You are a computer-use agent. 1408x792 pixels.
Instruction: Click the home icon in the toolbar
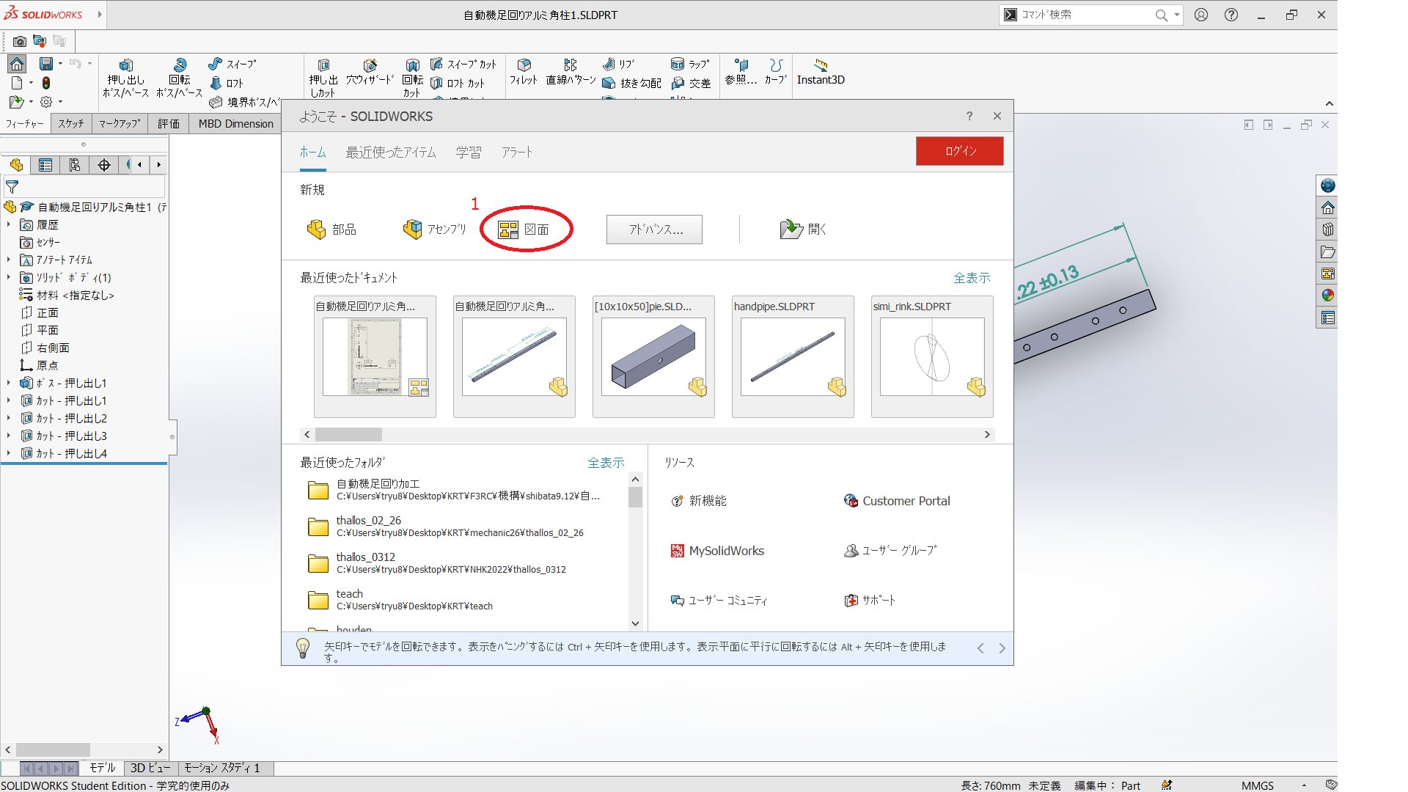[x=17, y=64]
